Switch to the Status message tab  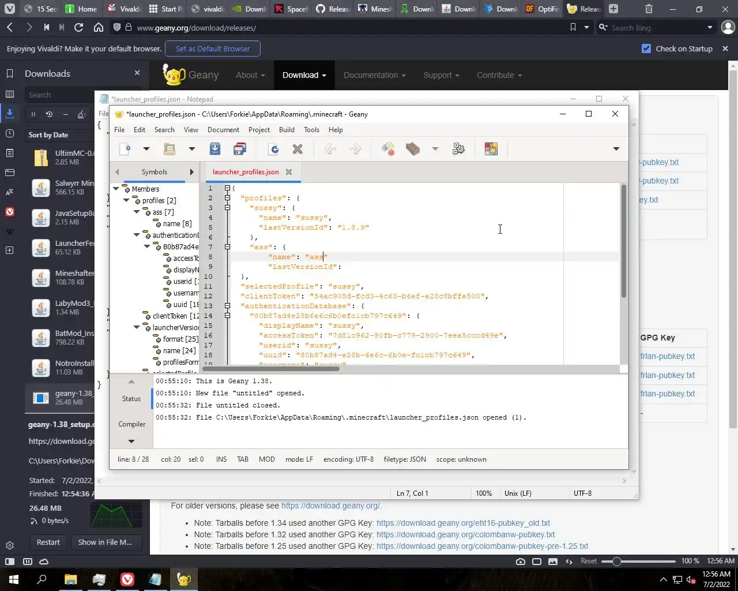[x=131, y=399]
